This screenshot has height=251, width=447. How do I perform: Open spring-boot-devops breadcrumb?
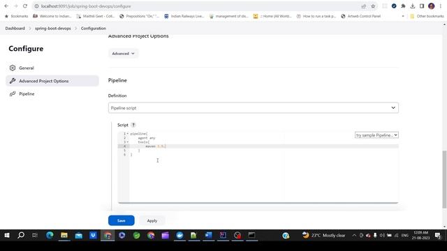click(x=53, y=29)
